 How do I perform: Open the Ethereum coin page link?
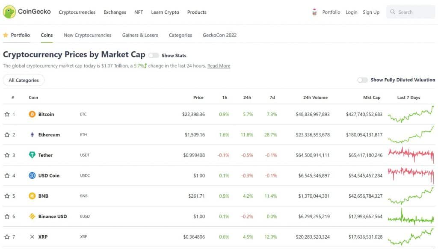49,134
